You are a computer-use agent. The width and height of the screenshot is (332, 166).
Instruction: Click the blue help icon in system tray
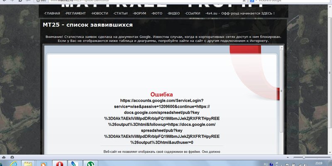(271, 164)
